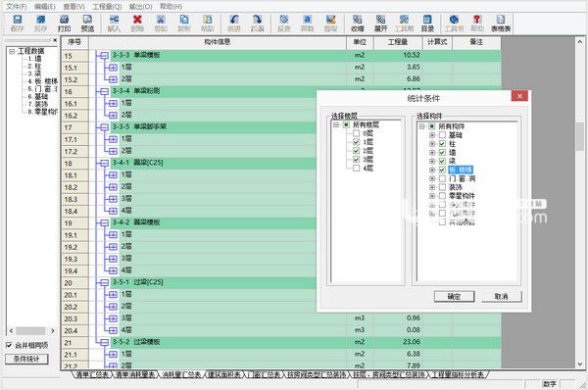Click the 收缩 collapse-all toolbar icon
This screenshot has height=390, width=588.
(358, 24)
